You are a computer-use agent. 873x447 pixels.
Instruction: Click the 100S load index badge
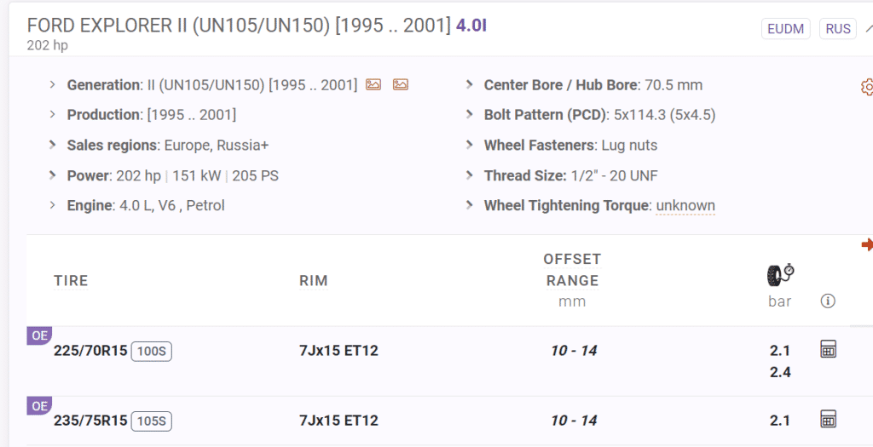point(152,351)
